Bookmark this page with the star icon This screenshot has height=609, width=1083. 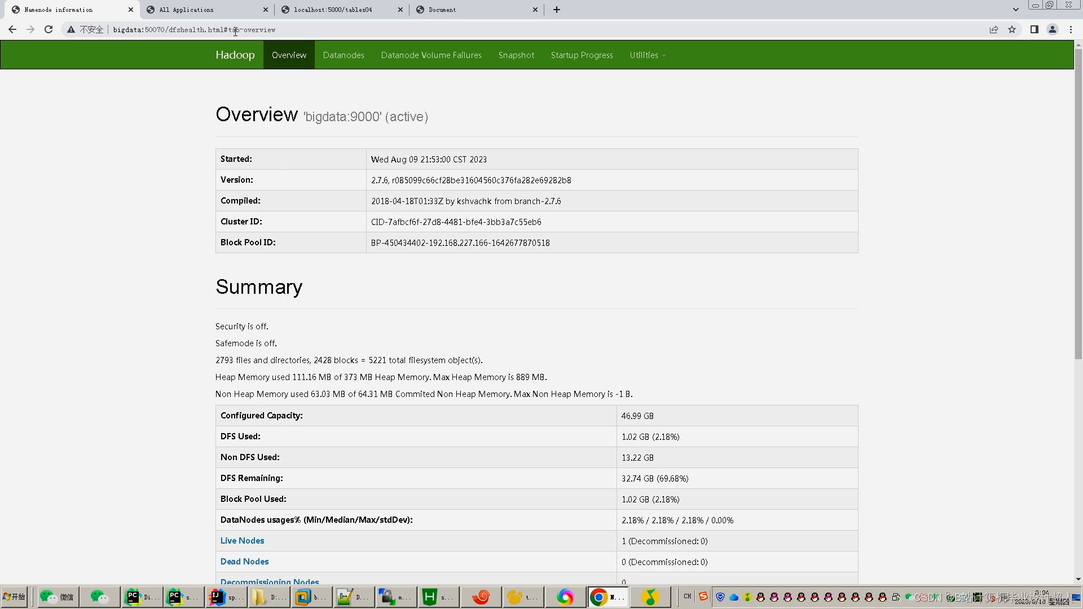[x=1012, y=29]
